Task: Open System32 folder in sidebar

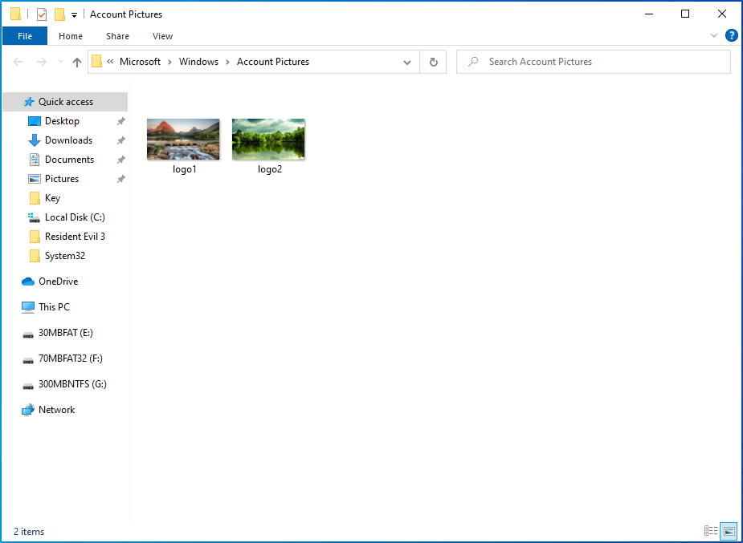Action: (65, 256)
